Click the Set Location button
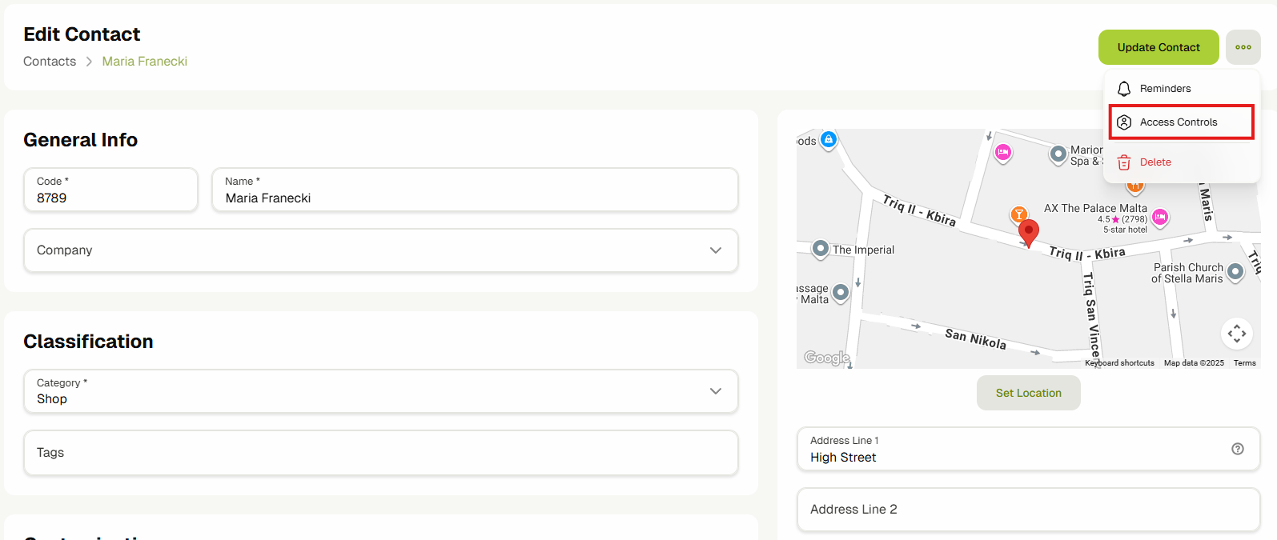 1028,393
